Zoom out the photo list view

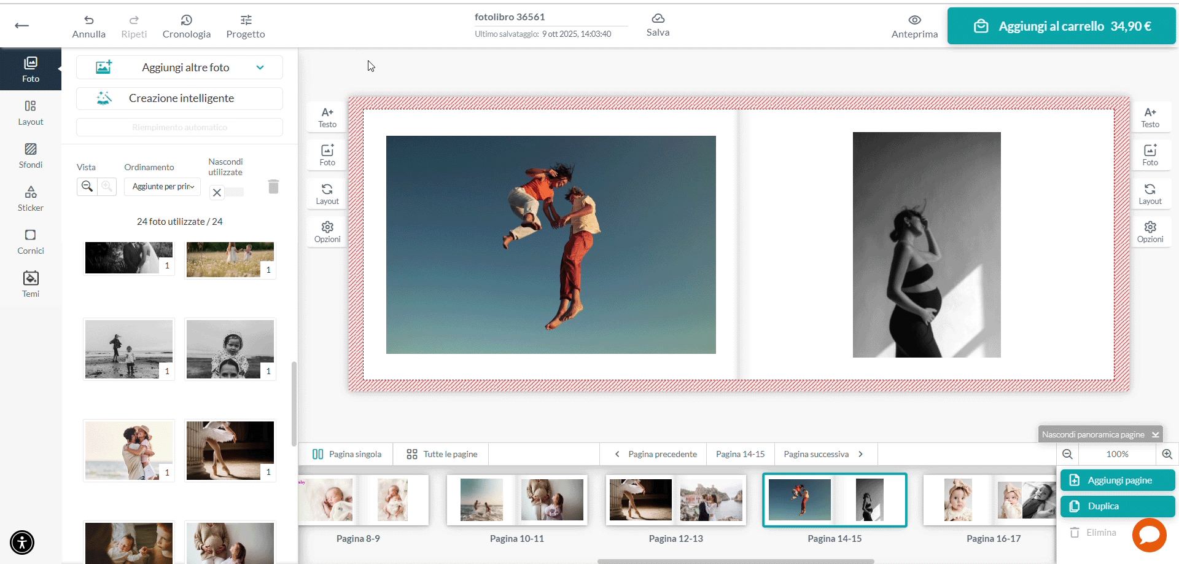pos(87,186)
